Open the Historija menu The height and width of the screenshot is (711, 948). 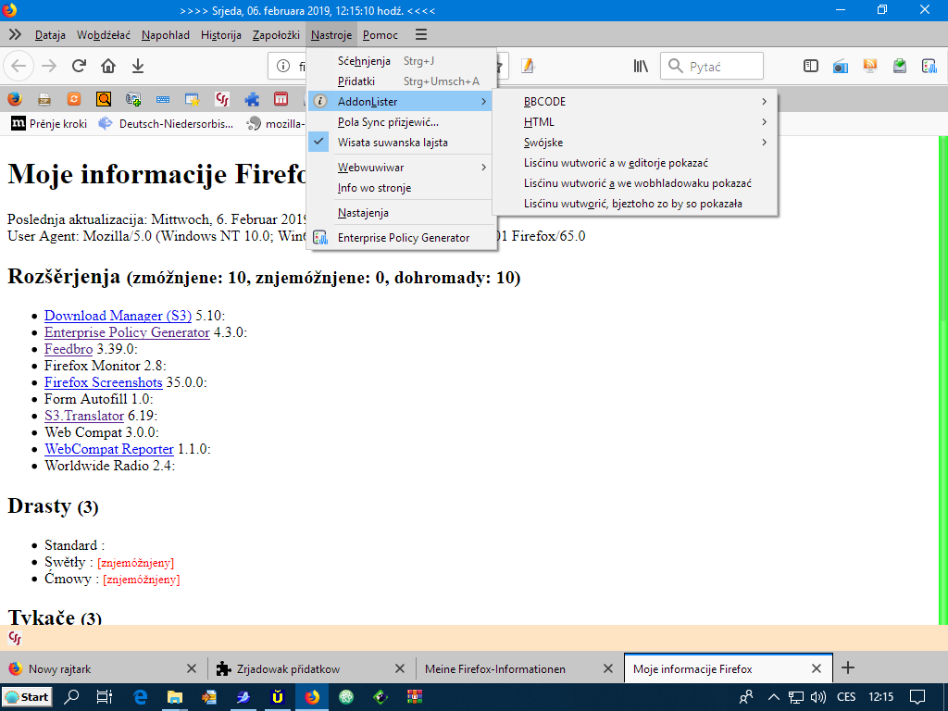pyautogui.click(x=221, y=35)
